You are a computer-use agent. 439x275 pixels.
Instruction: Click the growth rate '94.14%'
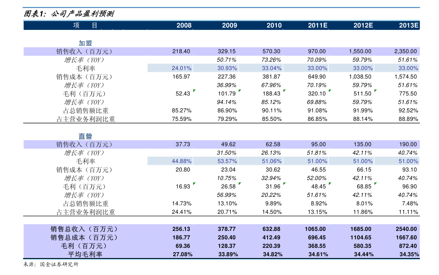pyautogui.click(x=226, y=102)
